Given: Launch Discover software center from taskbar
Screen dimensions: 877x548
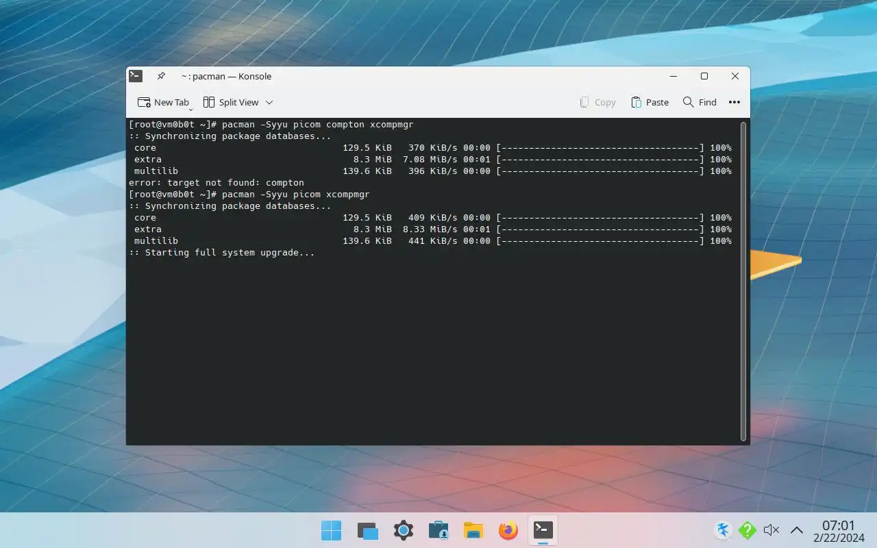Looking at the screenshot, I should coord(438,530).
